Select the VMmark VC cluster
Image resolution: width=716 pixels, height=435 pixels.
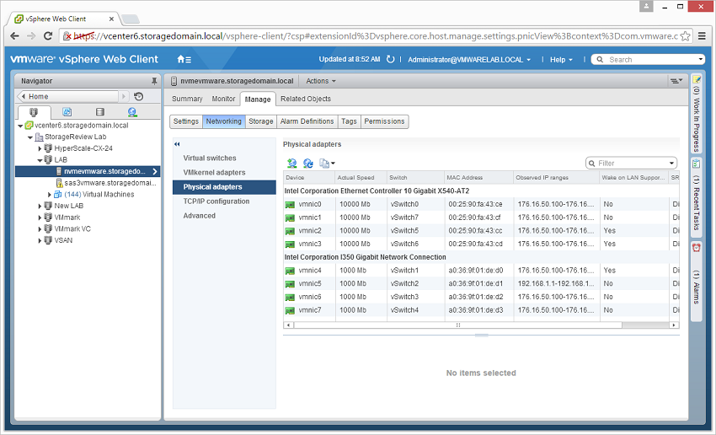72,229
